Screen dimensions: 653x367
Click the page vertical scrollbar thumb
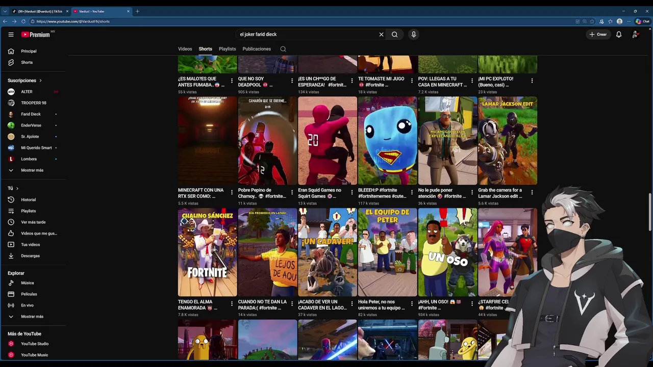650,212
